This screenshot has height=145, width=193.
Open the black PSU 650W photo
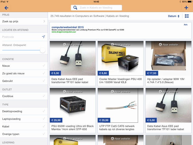73,105
